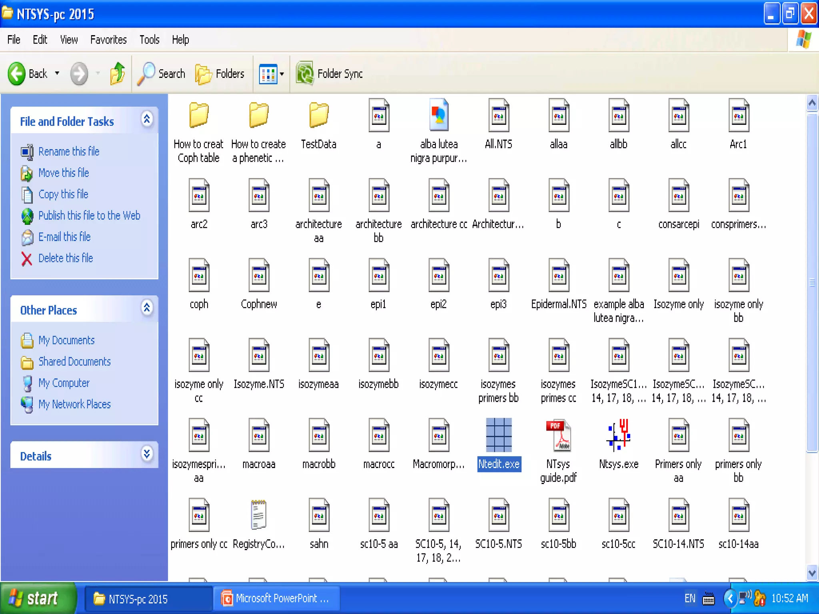Click the Search toolbar button
819x614 pixels.
[162, 74]
